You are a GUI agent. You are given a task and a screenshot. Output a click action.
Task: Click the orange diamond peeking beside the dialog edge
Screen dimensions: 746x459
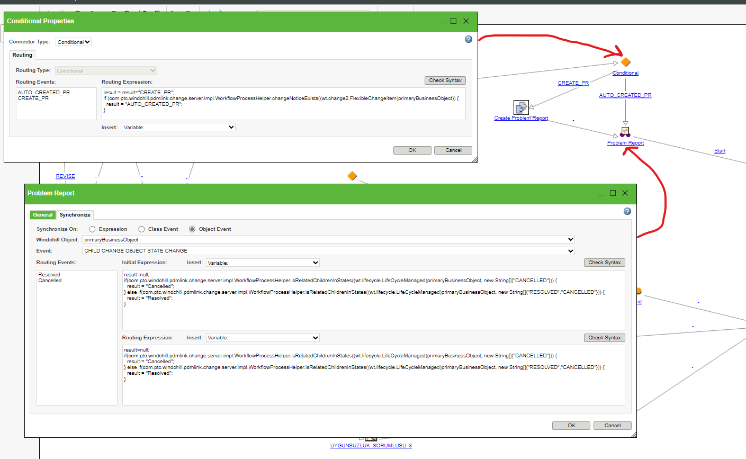[x=638, y=290]
